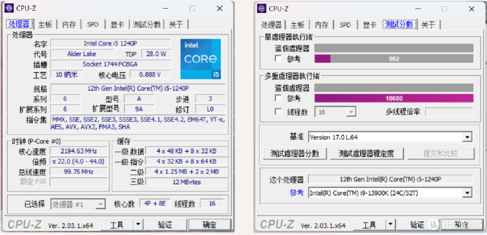The height and width of the screenshot is (235, 487).
Task: Open the 已选择 处理器 #1 dropdown
Action: click(78, 204)
